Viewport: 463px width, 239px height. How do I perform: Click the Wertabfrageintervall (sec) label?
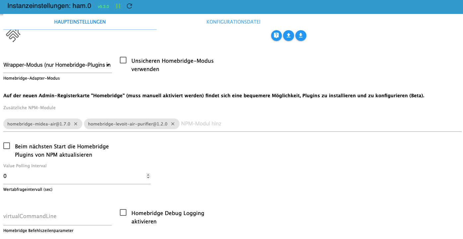(x=28, y=190)
